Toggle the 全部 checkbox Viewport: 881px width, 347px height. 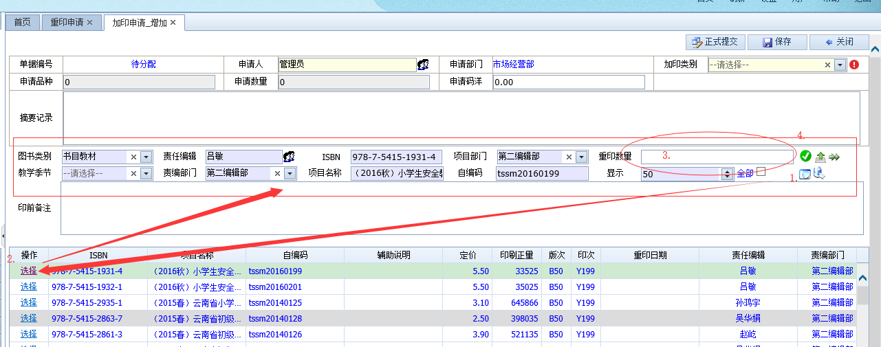pyautogui.click(x=761, y=172)
